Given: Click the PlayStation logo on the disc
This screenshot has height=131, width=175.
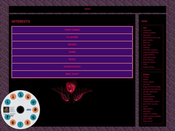Looking at the screenshot, I should pos(6,110).
